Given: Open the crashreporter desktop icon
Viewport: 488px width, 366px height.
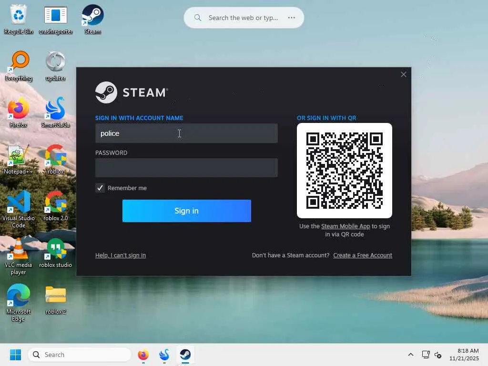Looking at the screenshot, I should (x=56, y=20).
